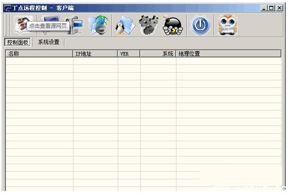Click the speaker audio listening icon
Image resolution: width=288 pixels, height=195 pixels.
pos(98,25)
